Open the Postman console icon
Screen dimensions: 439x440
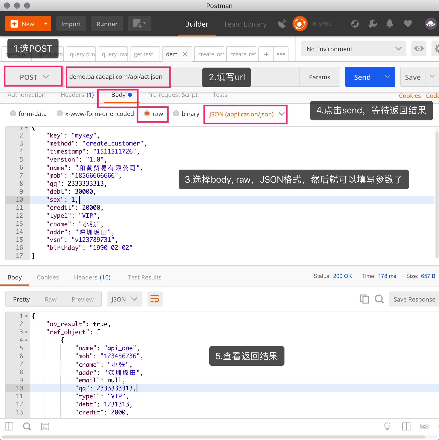(x=45, y=426)
